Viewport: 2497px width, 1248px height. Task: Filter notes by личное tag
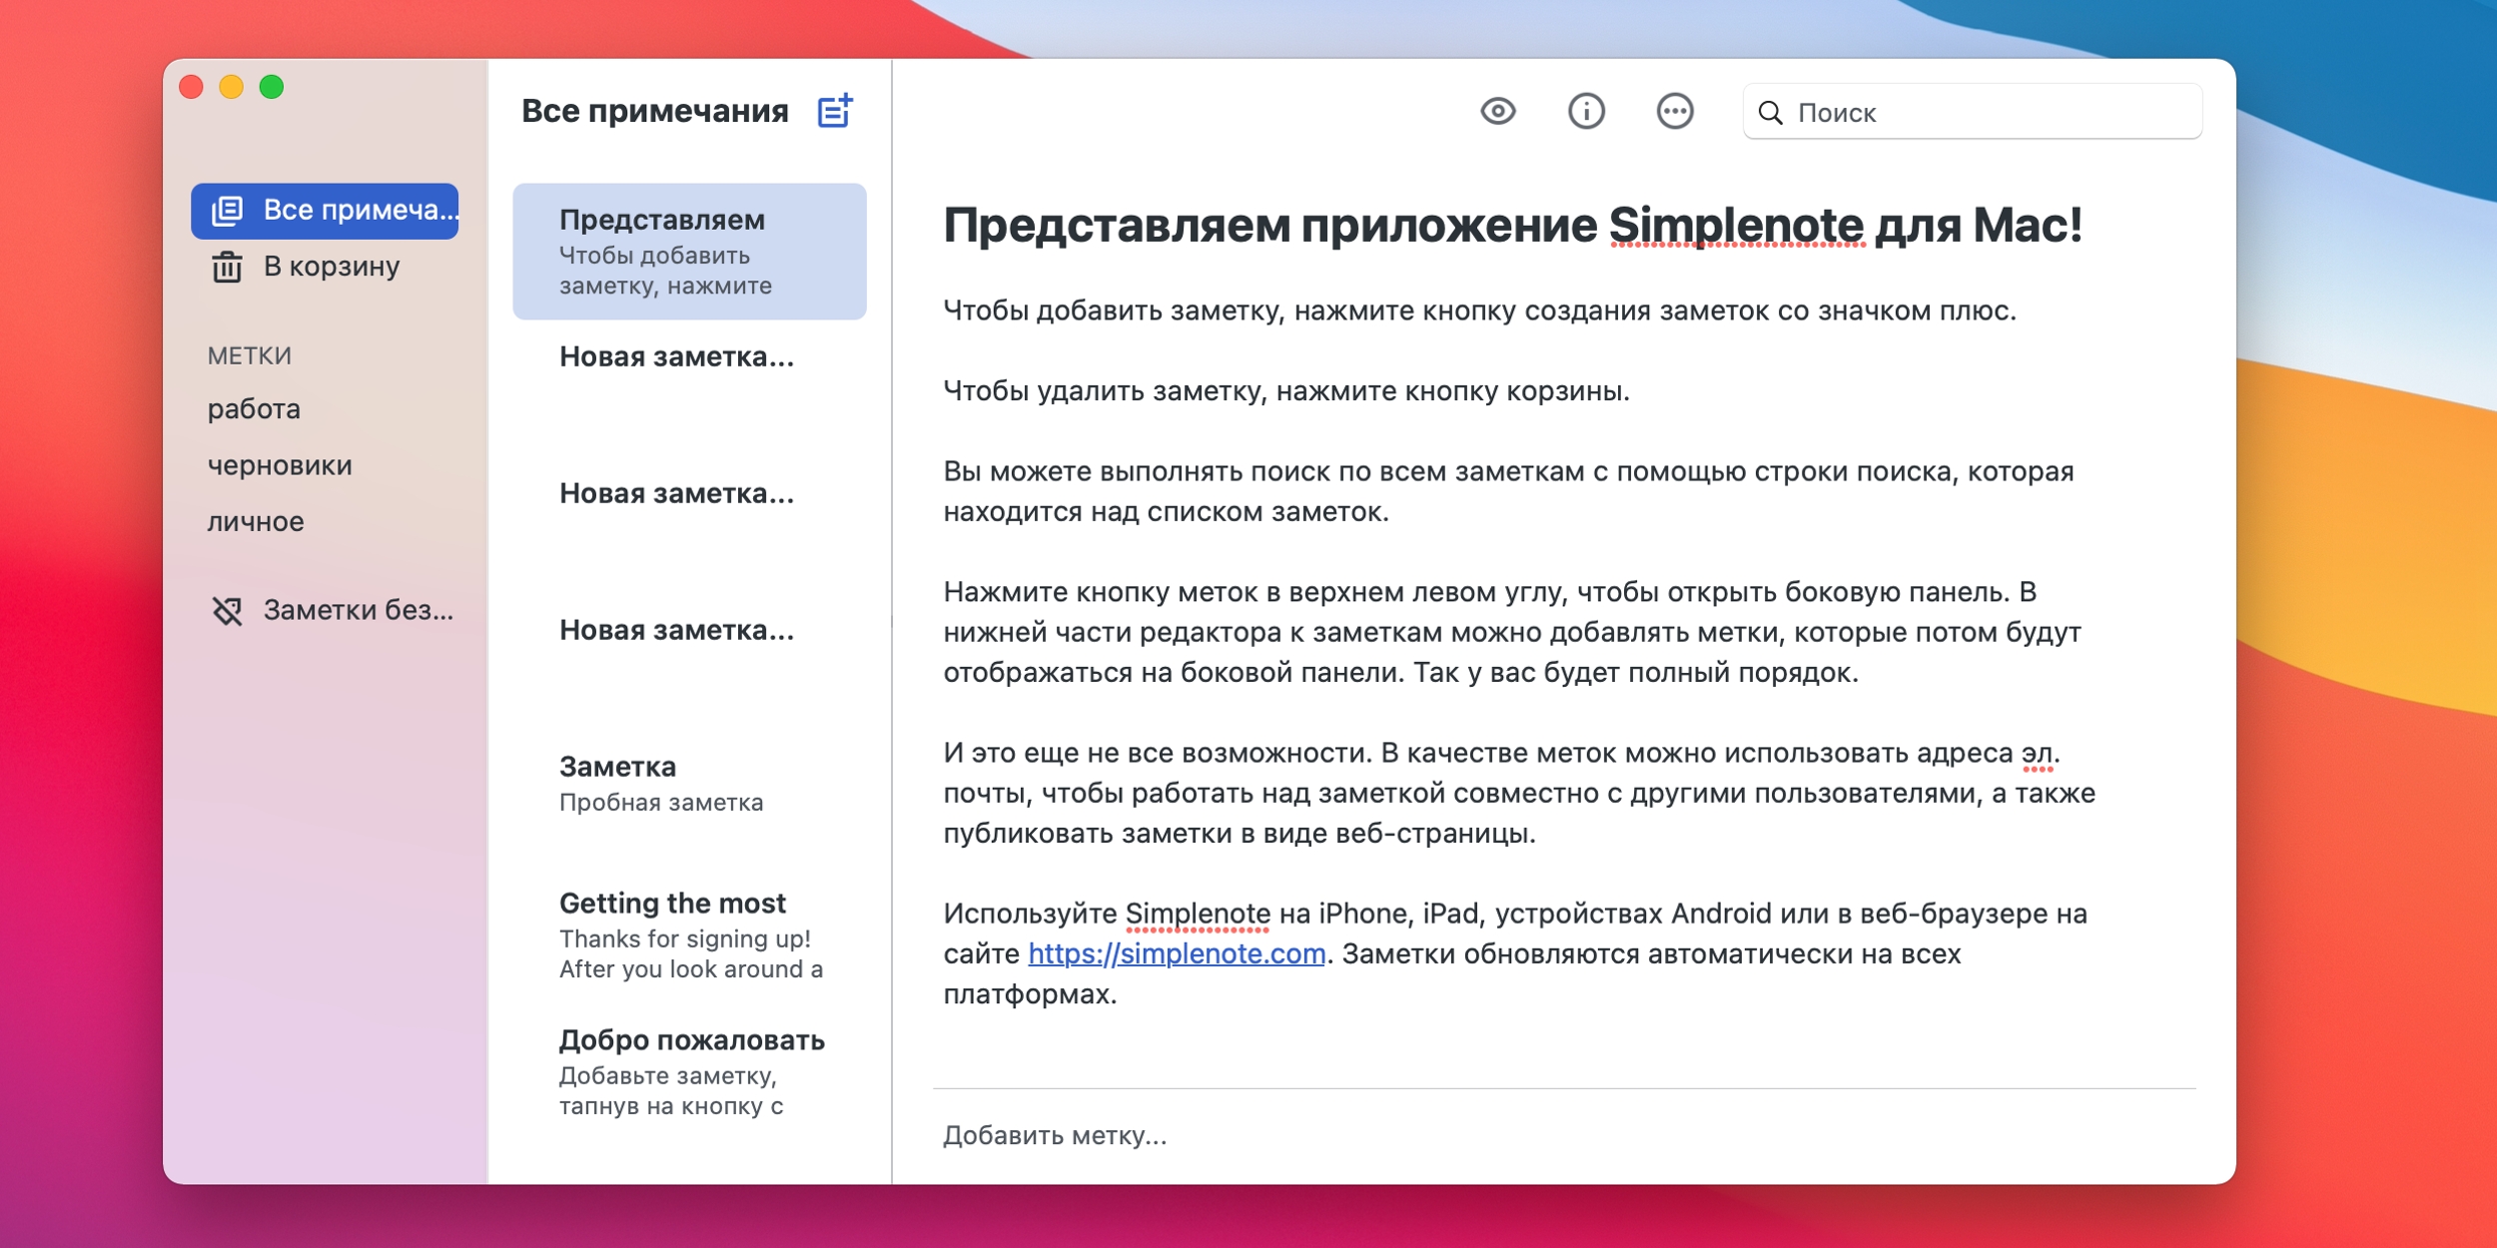click(x=256, y=521)
